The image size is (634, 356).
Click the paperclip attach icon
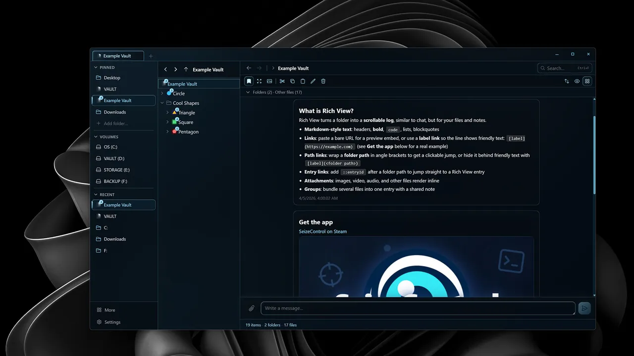[252, 308]
